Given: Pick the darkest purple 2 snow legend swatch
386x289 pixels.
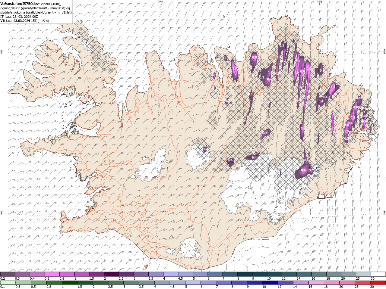Looking at the screenshot, I should [111, 274].
